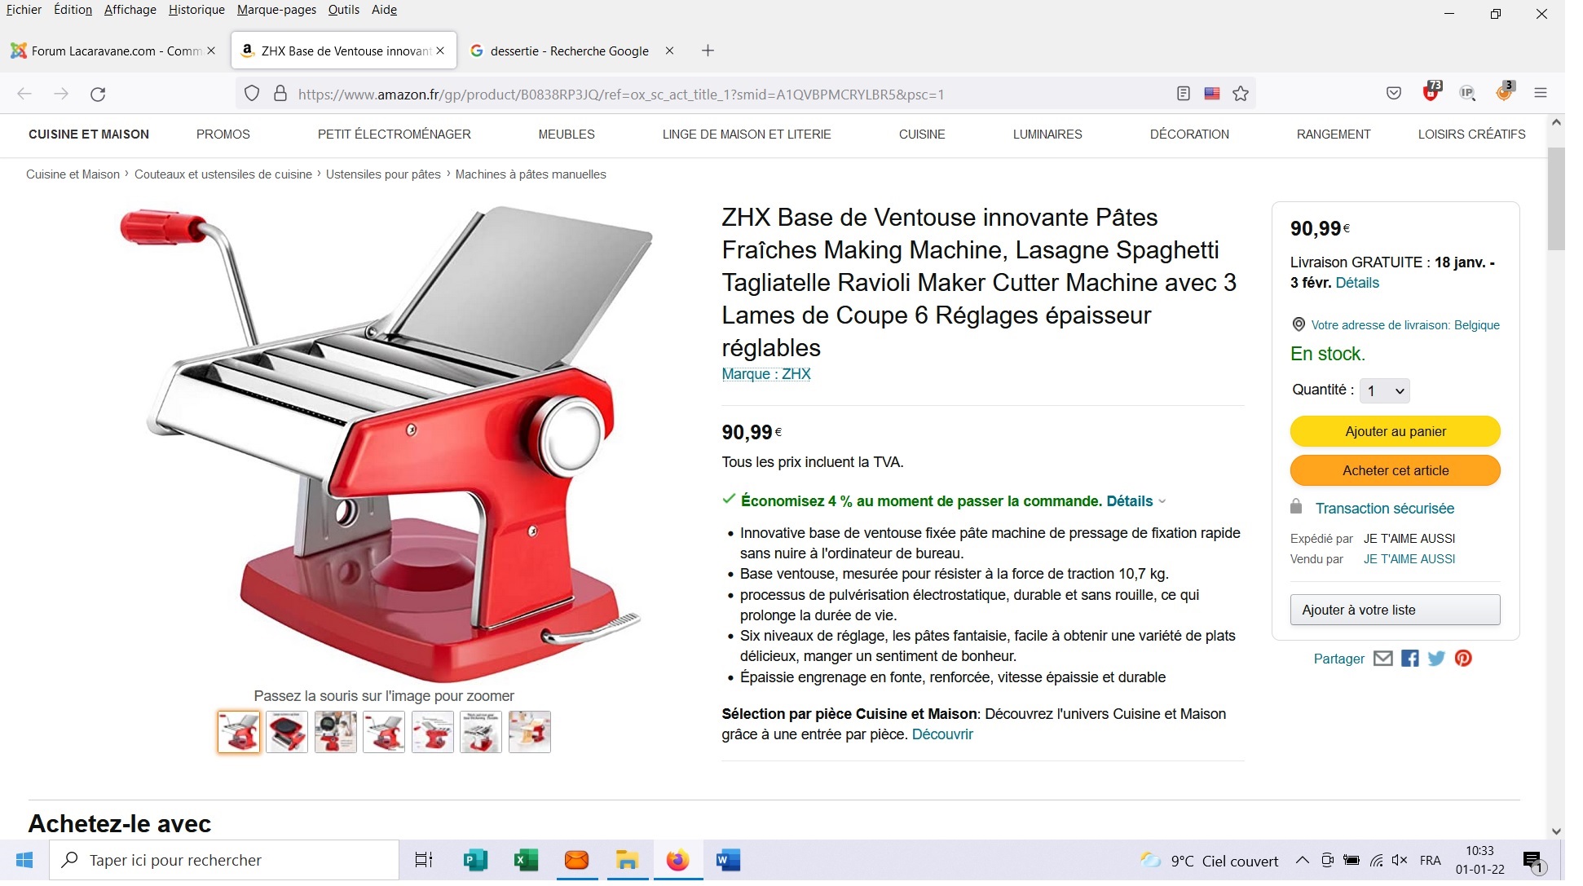Open the Marque : ZHX link
The width and height of the screenshot is (1583, 886).
pyautogui.click(x=765, y=374)
